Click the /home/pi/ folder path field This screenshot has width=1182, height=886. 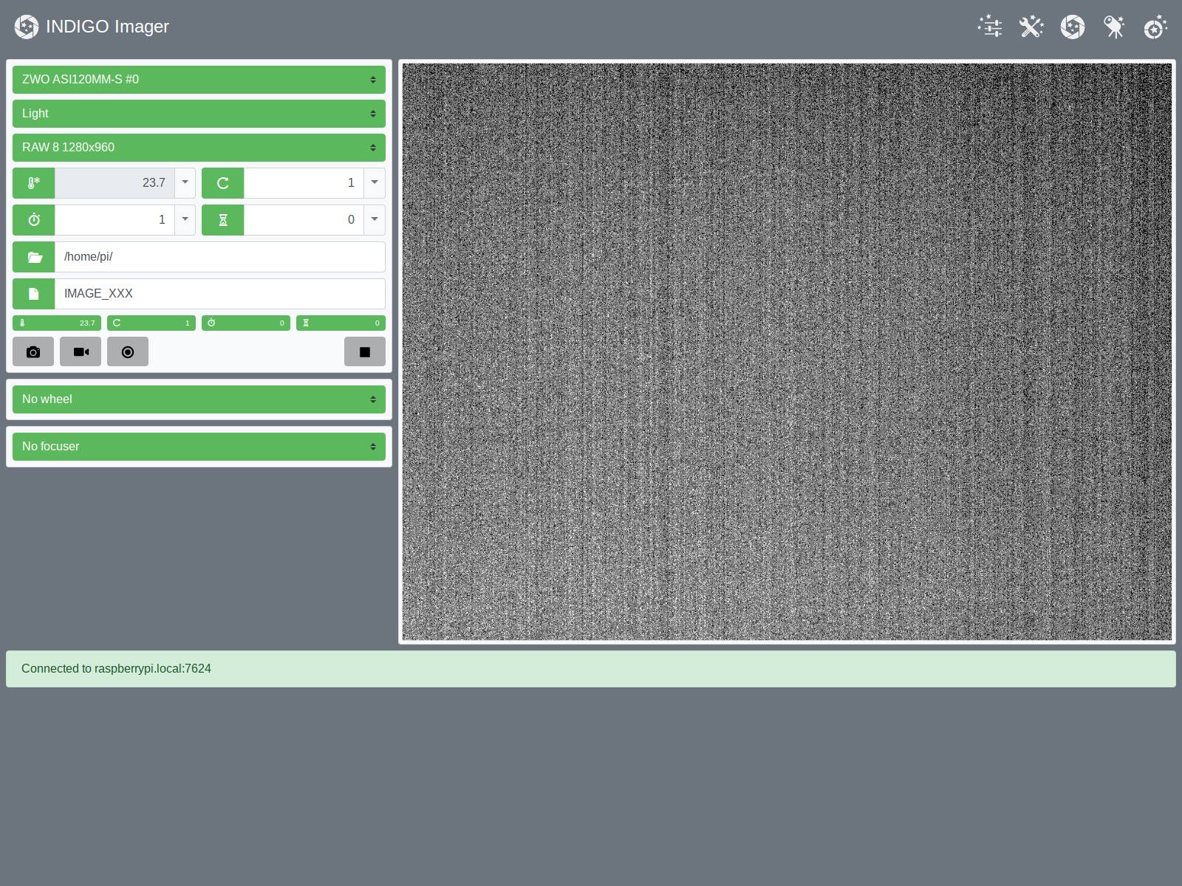pyautogui.click(x=219, y=257)
